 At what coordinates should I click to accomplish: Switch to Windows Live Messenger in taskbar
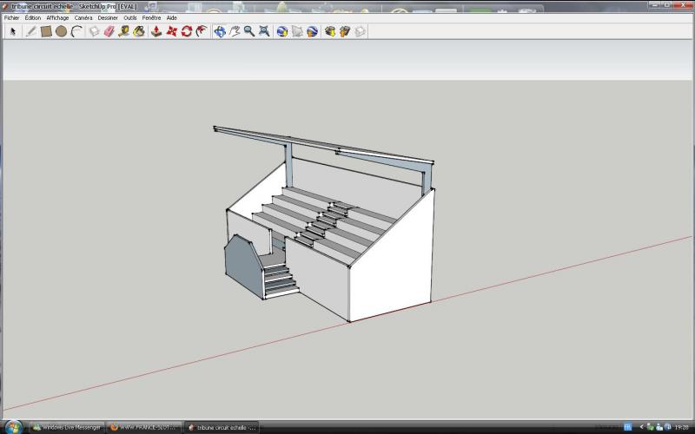coord(67,427)
